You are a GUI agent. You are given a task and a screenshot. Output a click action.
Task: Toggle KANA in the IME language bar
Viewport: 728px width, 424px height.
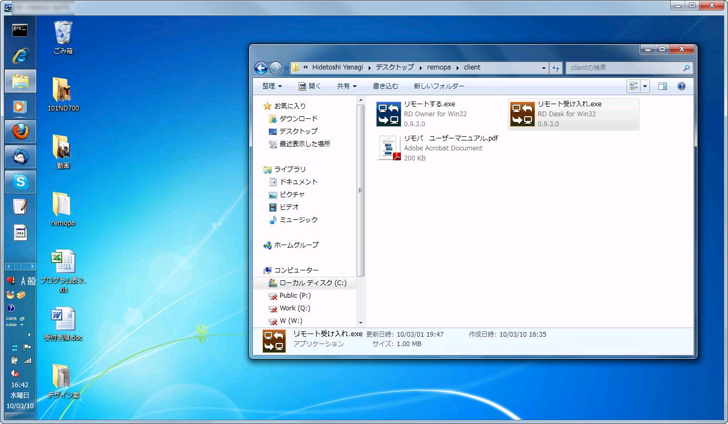(x=12, y=325)
